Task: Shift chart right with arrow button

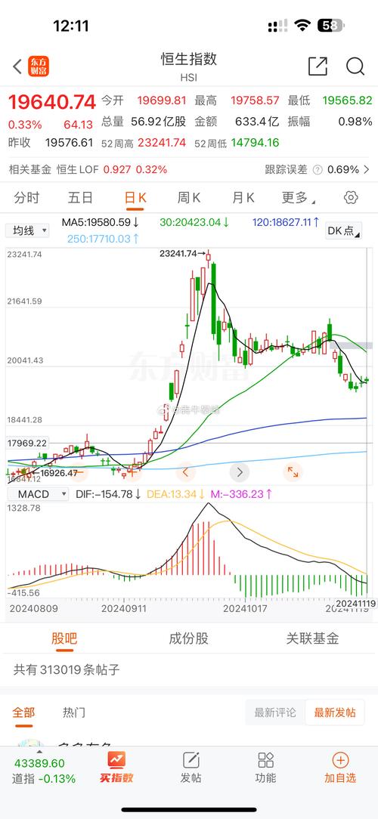Action: point(240,472)
